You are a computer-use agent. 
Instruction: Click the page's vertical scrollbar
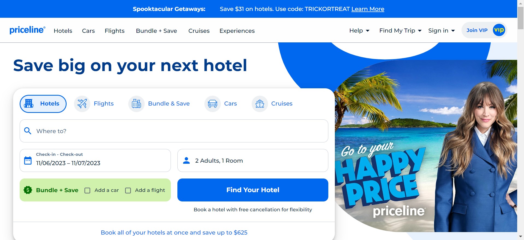click(x=520, y=120)
